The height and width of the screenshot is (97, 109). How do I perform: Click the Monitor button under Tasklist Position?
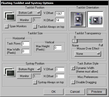pyautogui.click(x=24, y=20)
